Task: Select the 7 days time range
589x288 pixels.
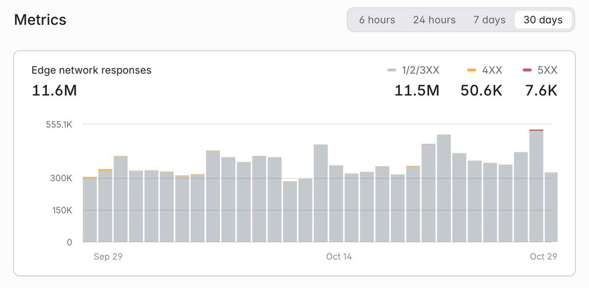Action: tap(489, 20)
